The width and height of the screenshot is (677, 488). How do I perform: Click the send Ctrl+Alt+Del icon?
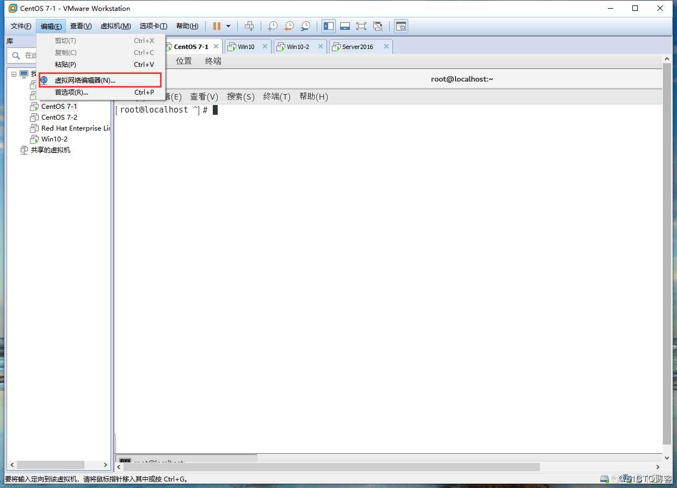coord(249,26)
